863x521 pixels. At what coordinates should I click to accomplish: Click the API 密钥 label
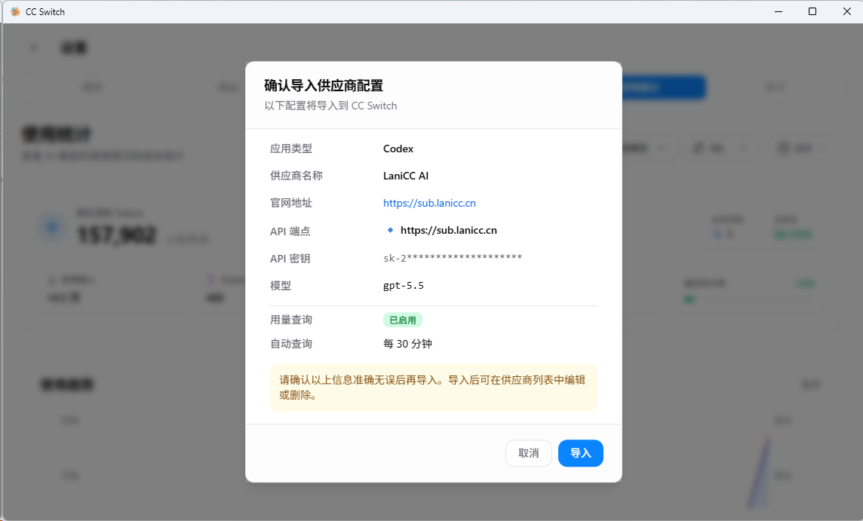(x=290, y=259)
